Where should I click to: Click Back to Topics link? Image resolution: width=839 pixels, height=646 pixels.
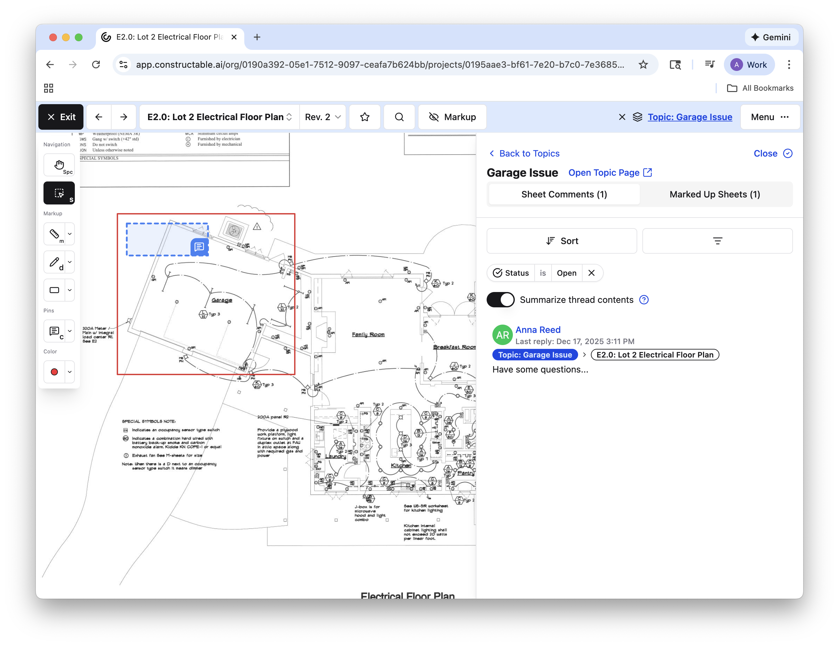point(524,154)
